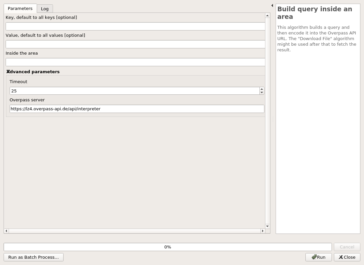Click the progress bar showing 0%
The height and width of the screenshot is (265, 364).
tap(167, 247)
